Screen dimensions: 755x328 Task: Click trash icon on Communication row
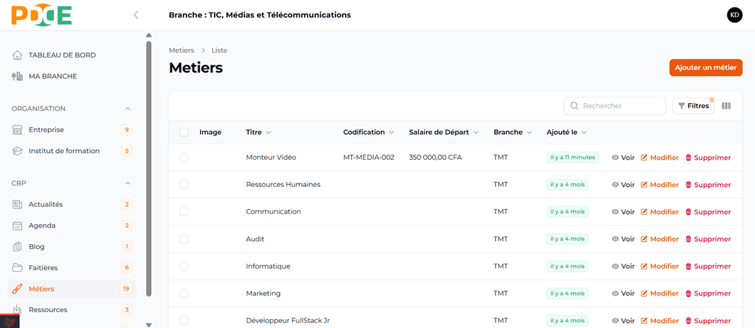click(x=689, y=212)
